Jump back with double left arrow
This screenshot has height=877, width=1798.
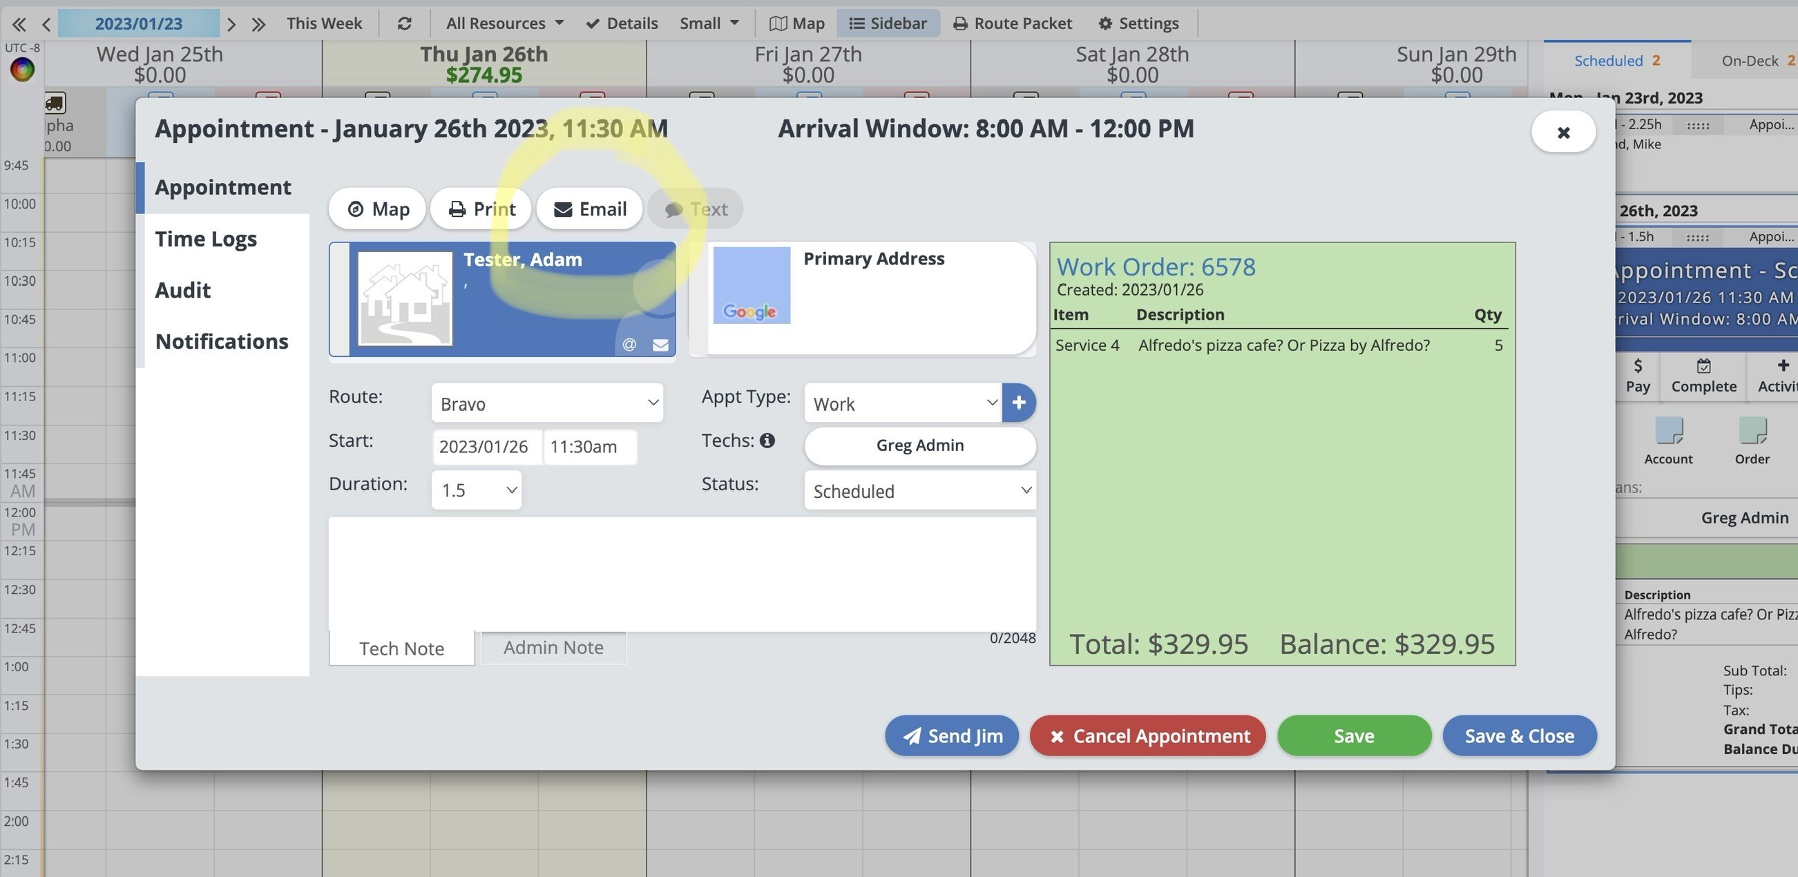(19, 24)
